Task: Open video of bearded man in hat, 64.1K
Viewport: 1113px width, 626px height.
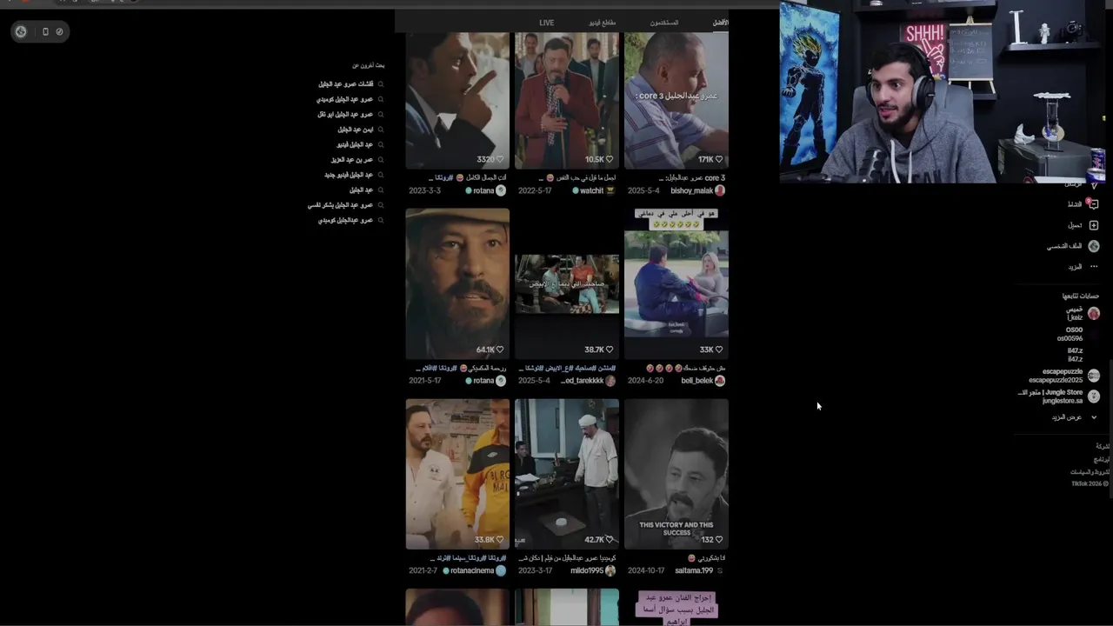Action: 457,283
